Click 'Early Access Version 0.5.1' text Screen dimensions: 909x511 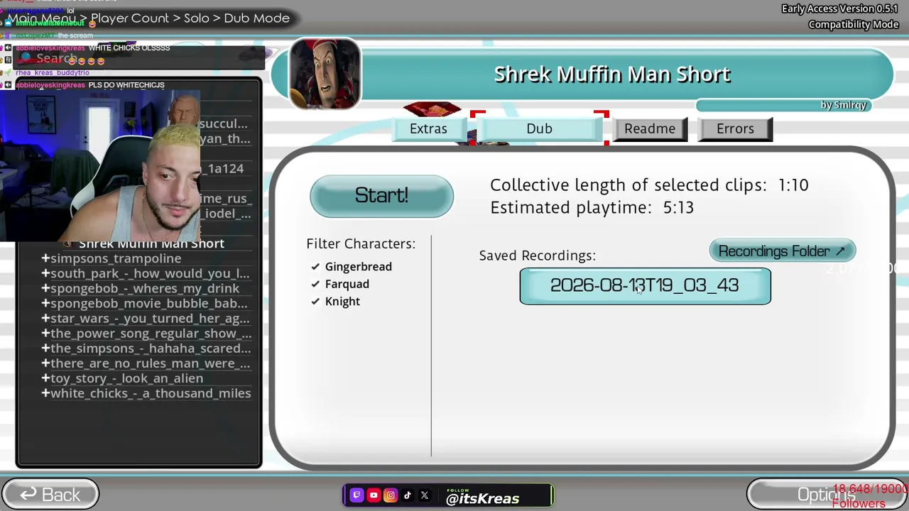click(840, 9)
